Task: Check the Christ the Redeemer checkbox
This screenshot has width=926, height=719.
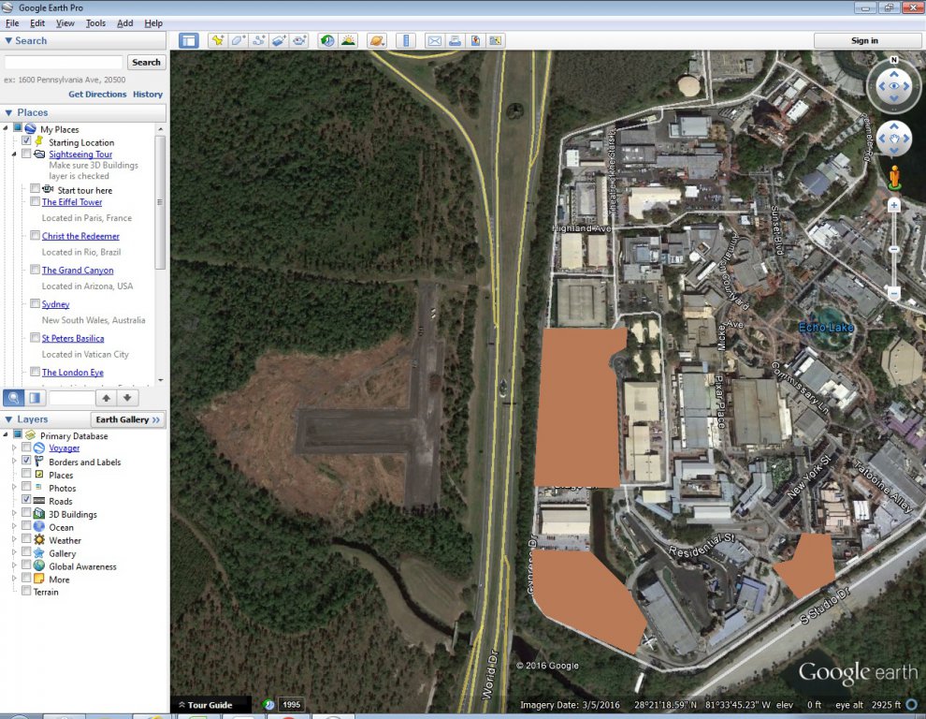Action: coord(35,235)
